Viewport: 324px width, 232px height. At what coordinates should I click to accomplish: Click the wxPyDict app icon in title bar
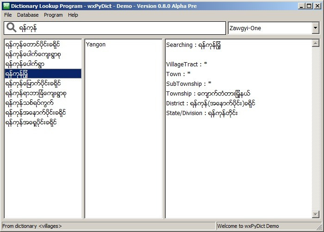click(6, 6)
